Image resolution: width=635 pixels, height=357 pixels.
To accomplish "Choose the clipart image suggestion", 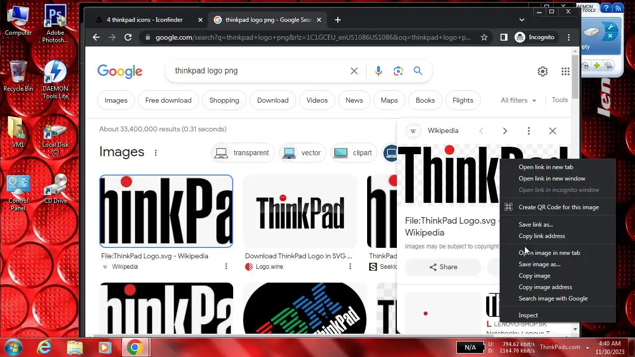I will click(353, 153).
